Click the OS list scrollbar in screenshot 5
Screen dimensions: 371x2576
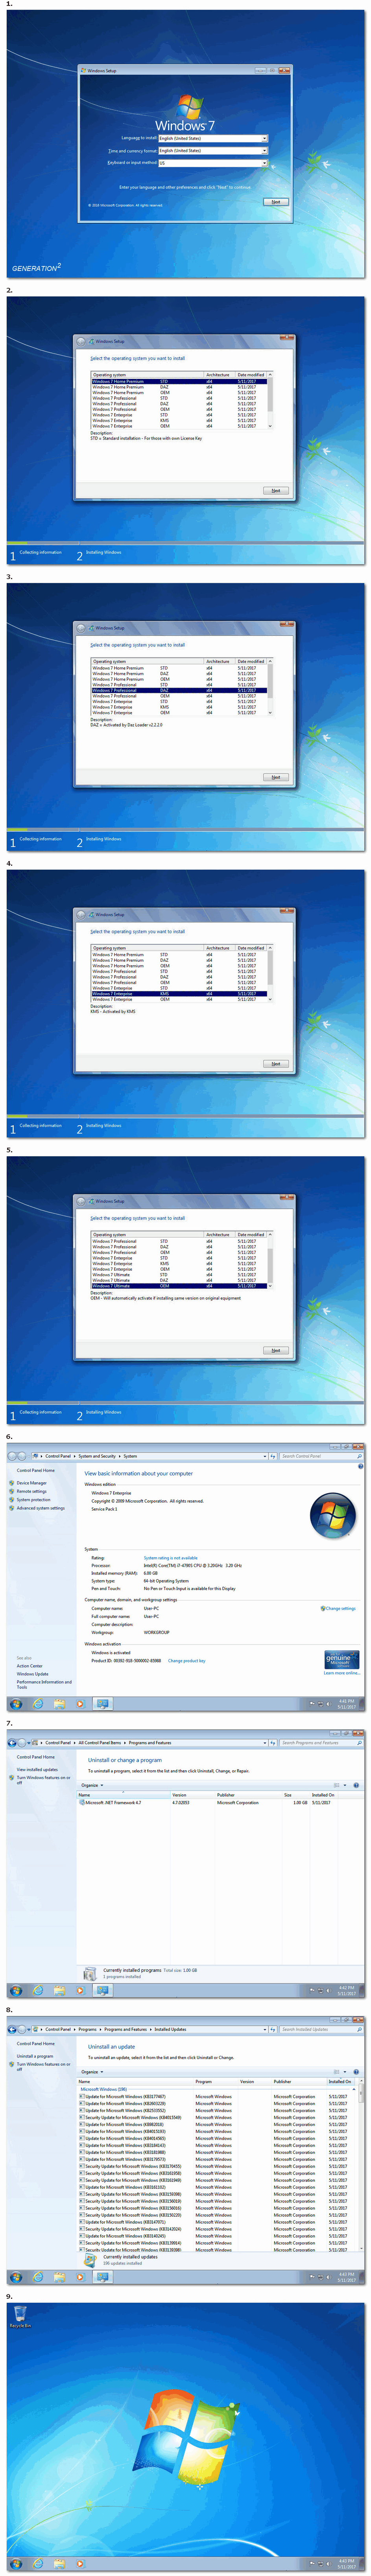click(x=270, y=1260)
